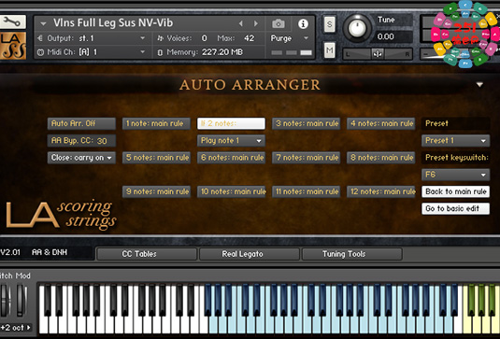
Task: Open the F6 preset keyswitch dropdown
Action: (x=456, y=175)
